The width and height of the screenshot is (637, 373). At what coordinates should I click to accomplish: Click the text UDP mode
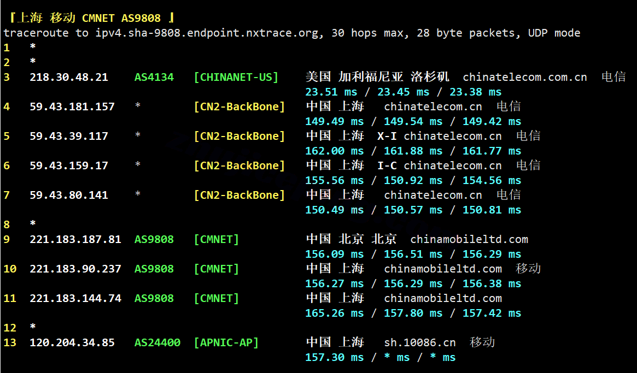(x=554, y=33)
